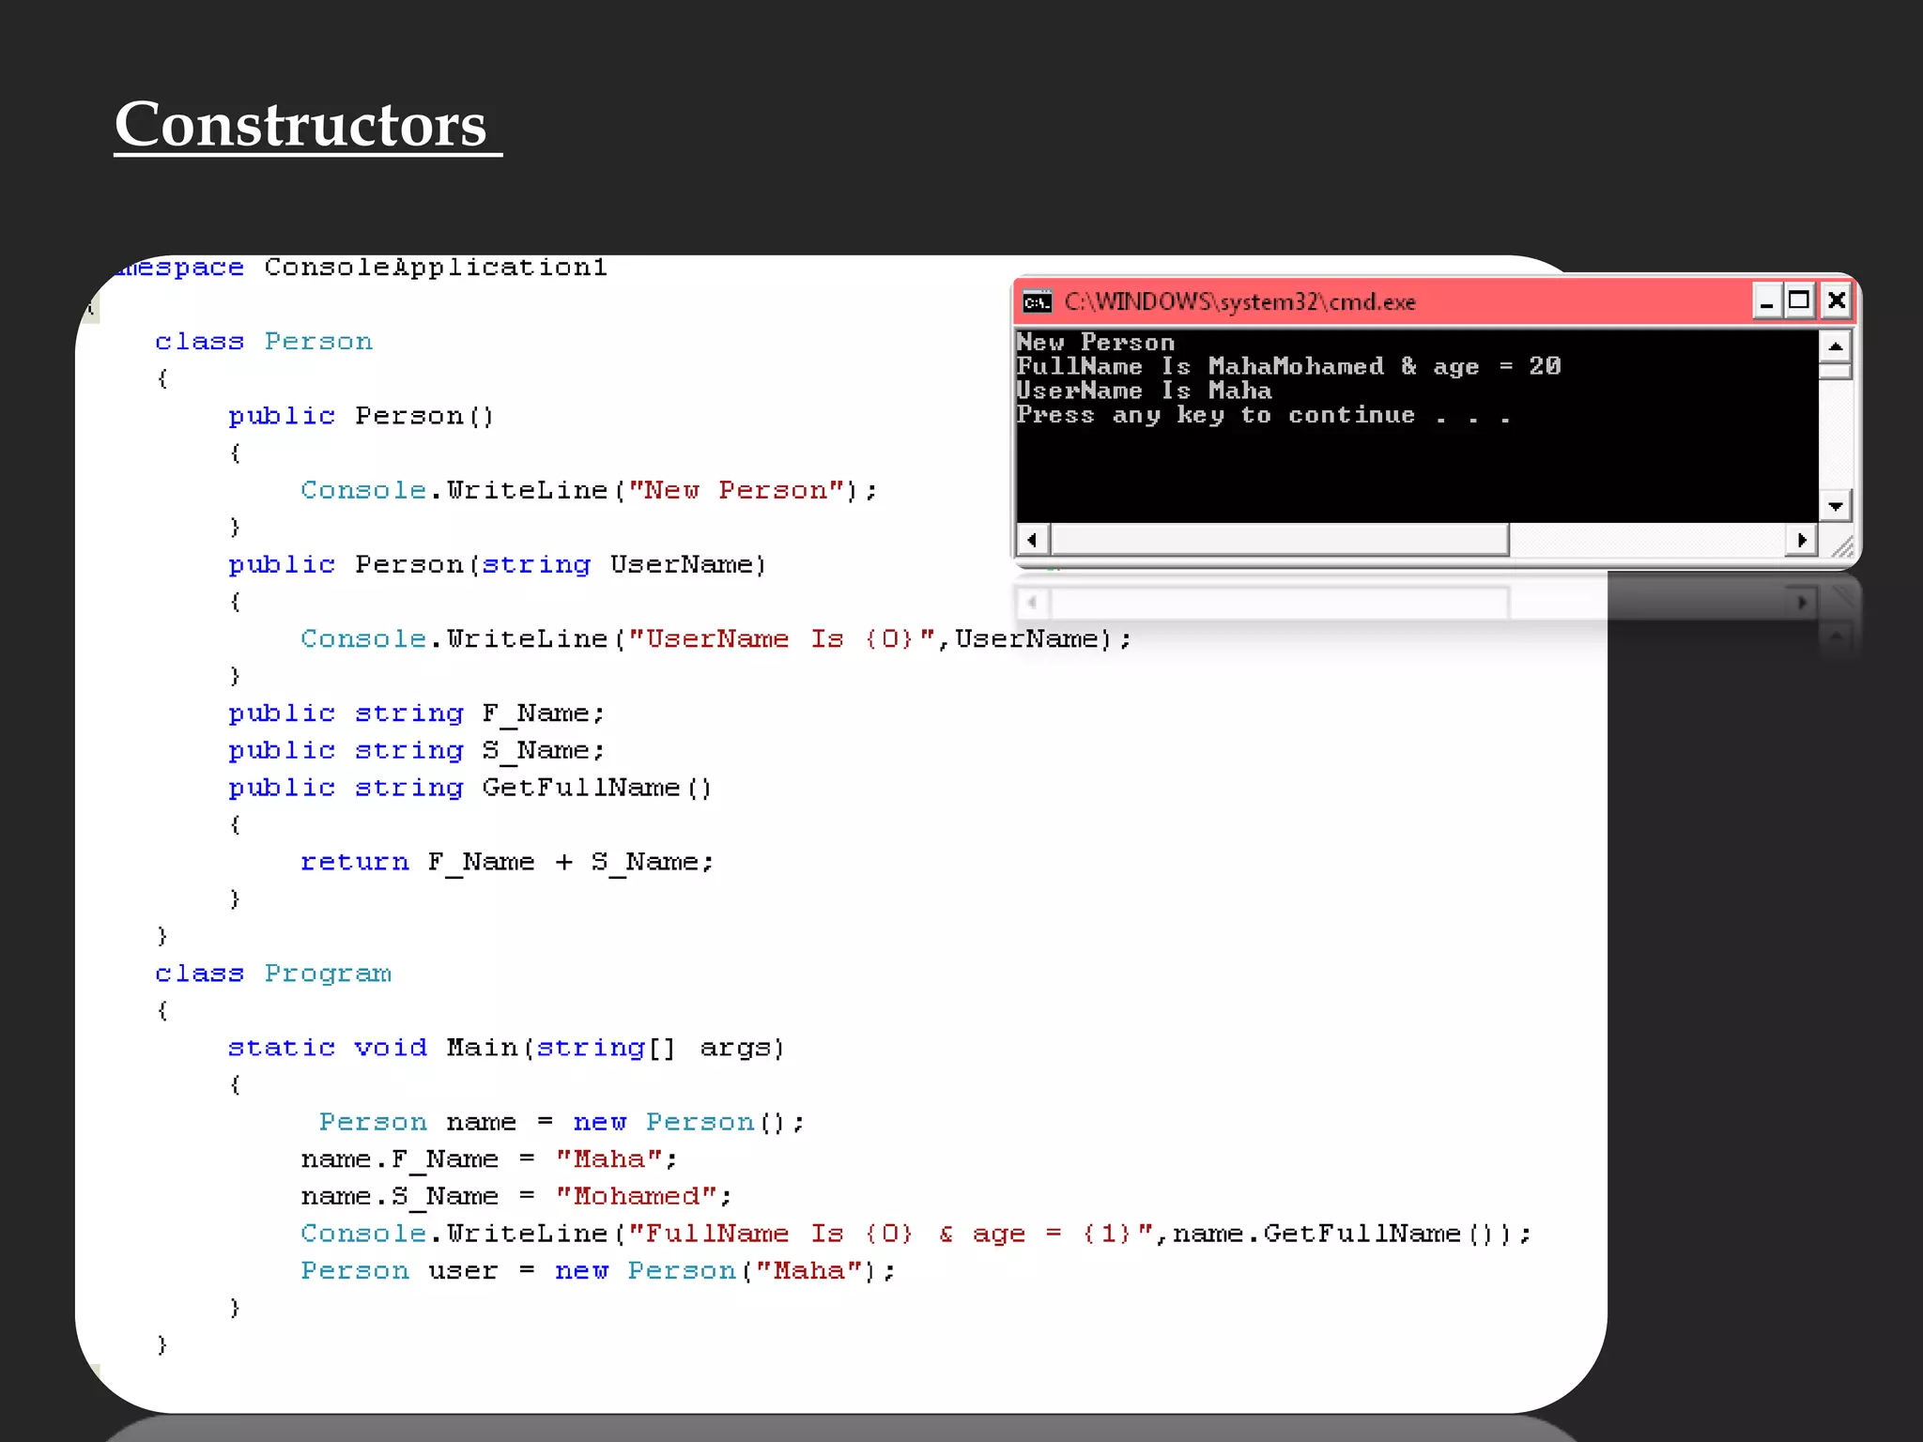Image resolution: width=1923 pixels, height=1442 pixels.
Task: Click "Person name = new Person();" line
Action: click(562, 1122)
